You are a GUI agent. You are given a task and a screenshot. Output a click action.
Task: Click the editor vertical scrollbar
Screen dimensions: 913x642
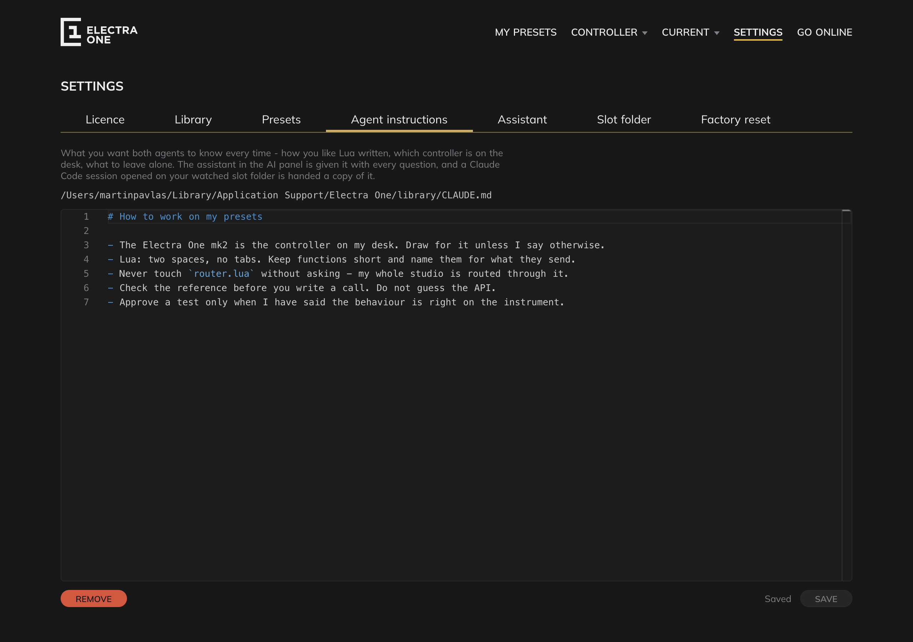coord(847,394)
